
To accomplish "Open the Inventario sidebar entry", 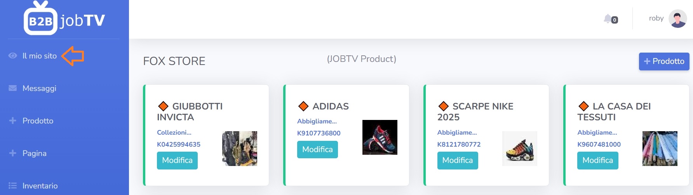I will click(x=40, y=186).
